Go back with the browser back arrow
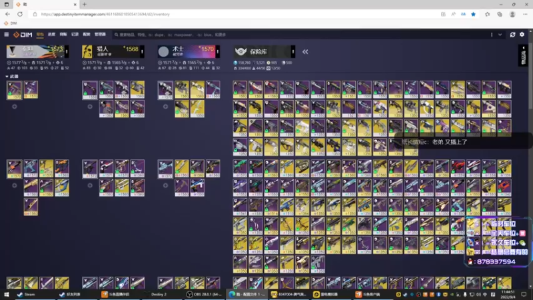The width and height of the screenshot is (533, 300). [x=7, y=14]
